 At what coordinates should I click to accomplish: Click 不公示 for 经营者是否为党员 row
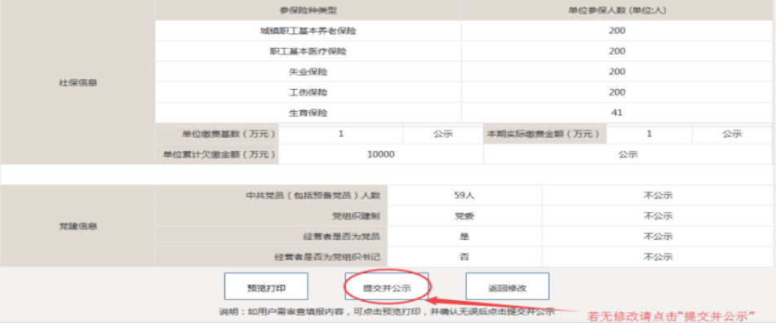coord(658,237)
